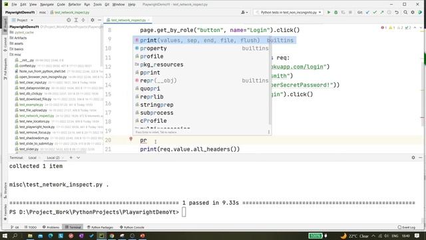This screenshot has width=426, height=240.
Task: Open conftest.py in project tree
Action: click(27, 65)
